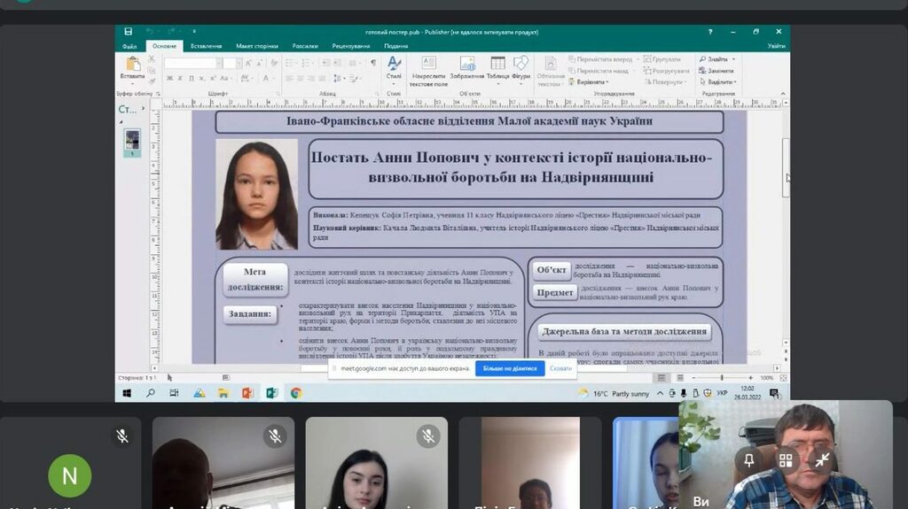The width and height of the screenshot is (908, 509).
Task: Open the Макет сторінки (Page Layout) tab
Action: (x=256, y=46)
